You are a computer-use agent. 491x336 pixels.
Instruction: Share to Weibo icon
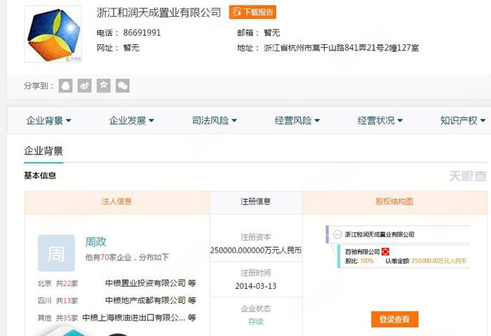tap(85, 86)
